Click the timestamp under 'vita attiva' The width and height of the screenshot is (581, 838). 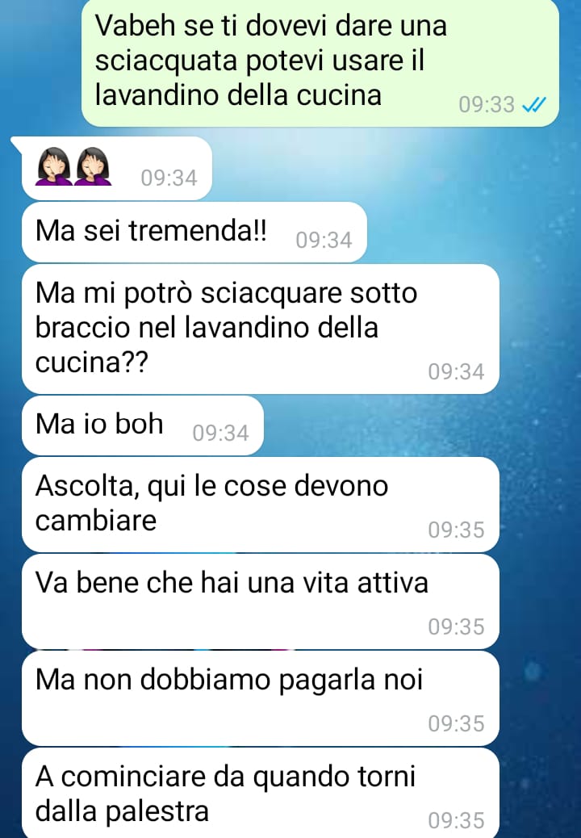click(456, 627)
